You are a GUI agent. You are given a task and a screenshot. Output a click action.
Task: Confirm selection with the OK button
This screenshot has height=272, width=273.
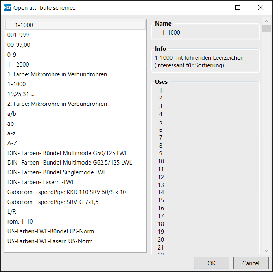[212, 263]
